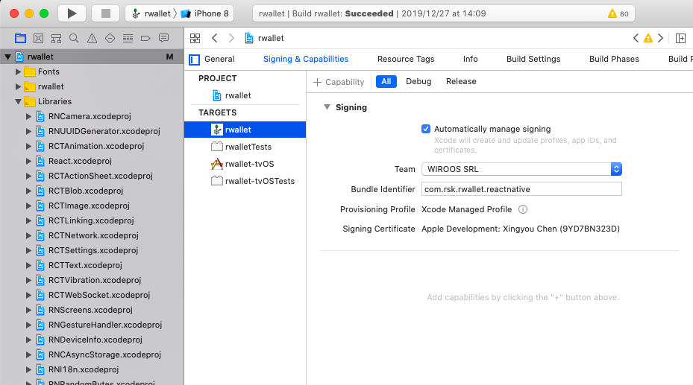Click the build Succeeded status text

369,13
